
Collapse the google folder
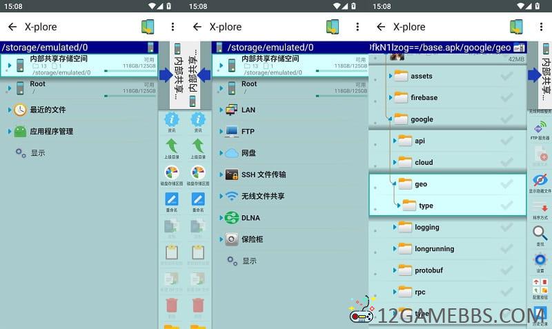pyautogui.click(x=391, y=119)
